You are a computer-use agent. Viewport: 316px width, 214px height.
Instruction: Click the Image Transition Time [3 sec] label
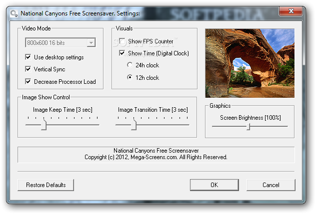click(x=153, y=110)
